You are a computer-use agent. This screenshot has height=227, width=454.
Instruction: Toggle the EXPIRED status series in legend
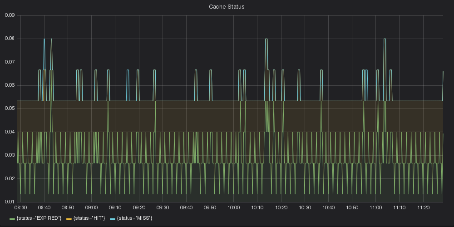pyautogui.click(x=39, y=218)
